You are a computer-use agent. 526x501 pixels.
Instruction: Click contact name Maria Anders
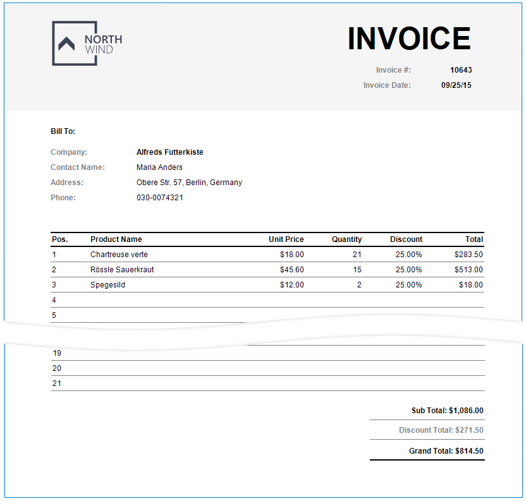pyautogui.click(x=159, y=167)
